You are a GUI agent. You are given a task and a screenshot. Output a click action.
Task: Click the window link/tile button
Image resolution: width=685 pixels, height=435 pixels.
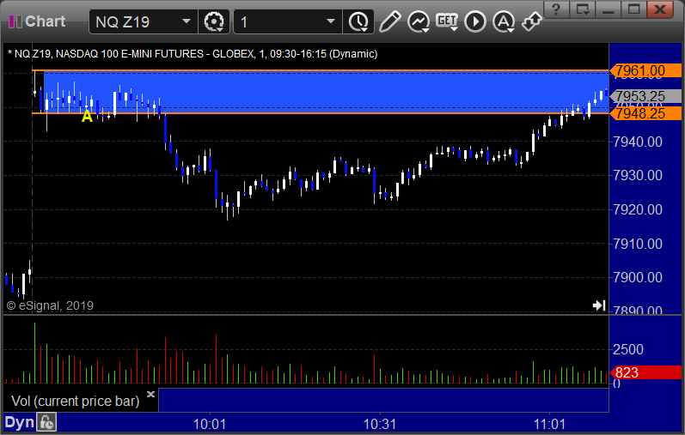[583, 9]
